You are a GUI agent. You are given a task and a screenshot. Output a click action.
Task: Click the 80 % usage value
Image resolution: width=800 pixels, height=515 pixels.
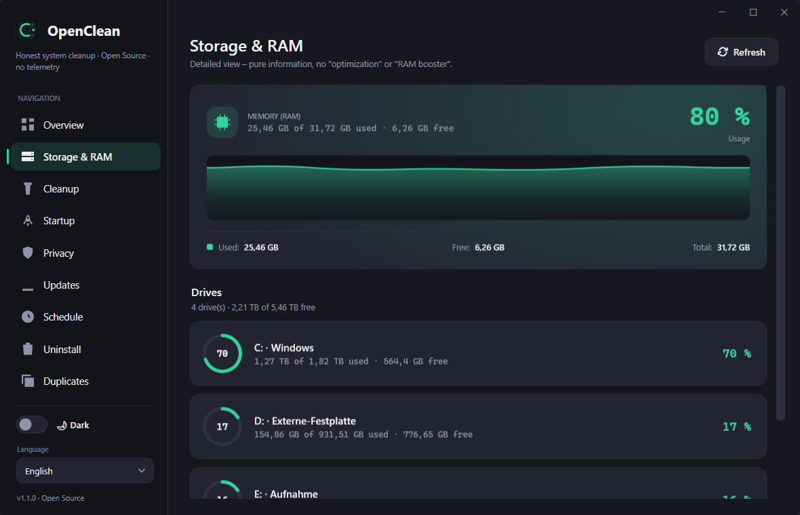pos(719,117)
